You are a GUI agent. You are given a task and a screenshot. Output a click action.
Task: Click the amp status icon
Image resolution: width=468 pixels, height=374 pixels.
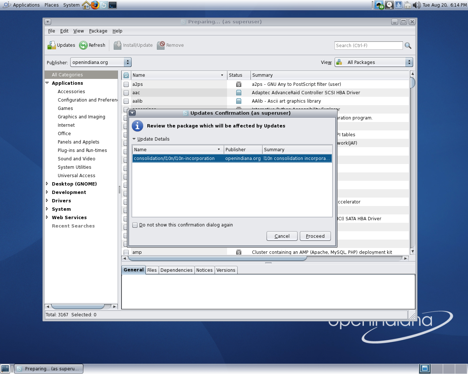pos(239,252)
